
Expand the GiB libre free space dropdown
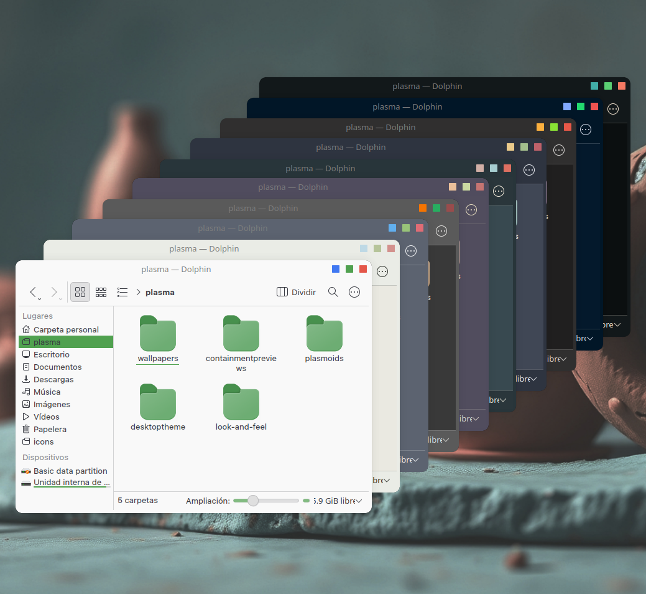point(358,501)
